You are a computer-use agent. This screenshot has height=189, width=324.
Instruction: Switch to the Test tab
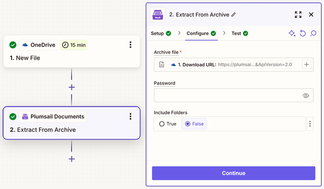240,33
